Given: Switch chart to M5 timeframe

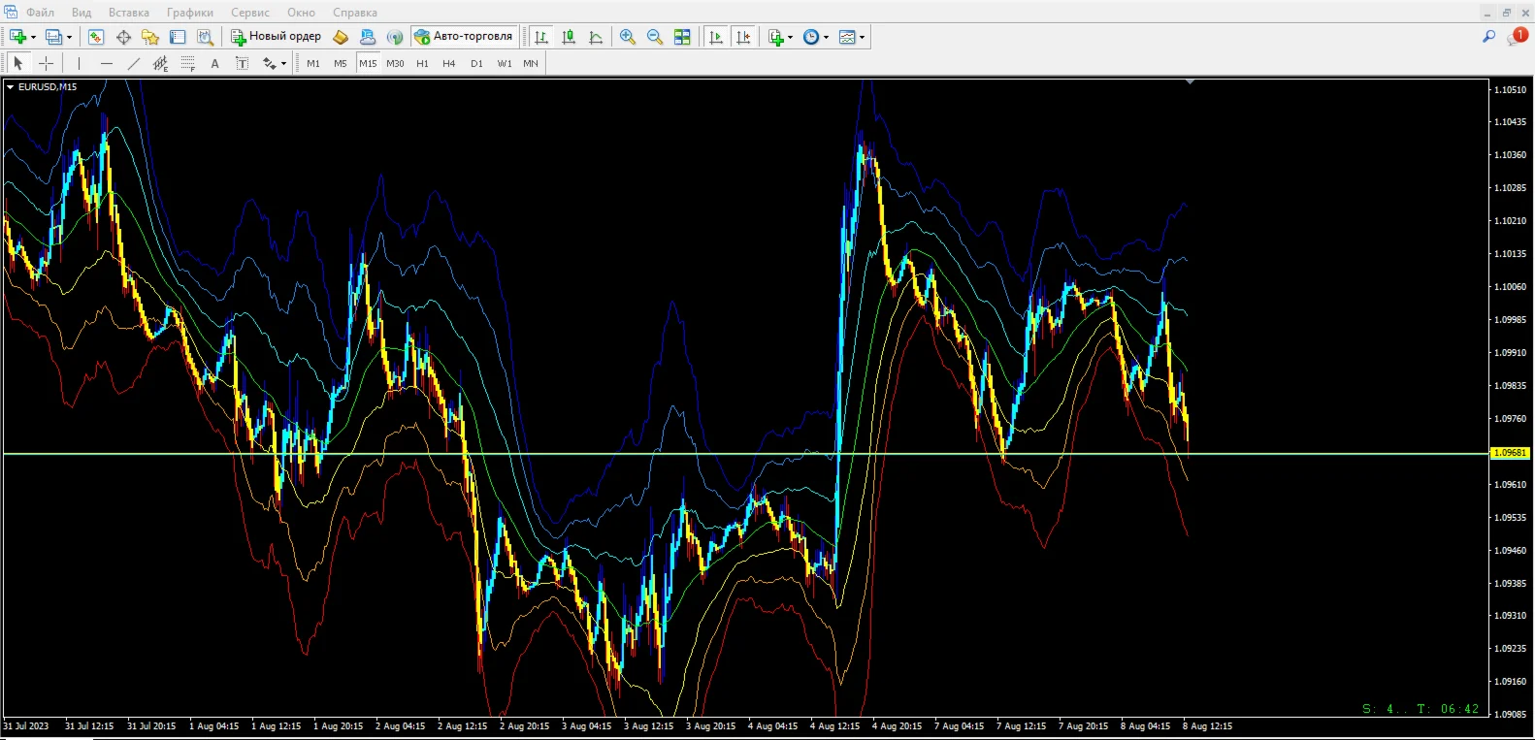Looking at the screenshot, I should 341,63.
